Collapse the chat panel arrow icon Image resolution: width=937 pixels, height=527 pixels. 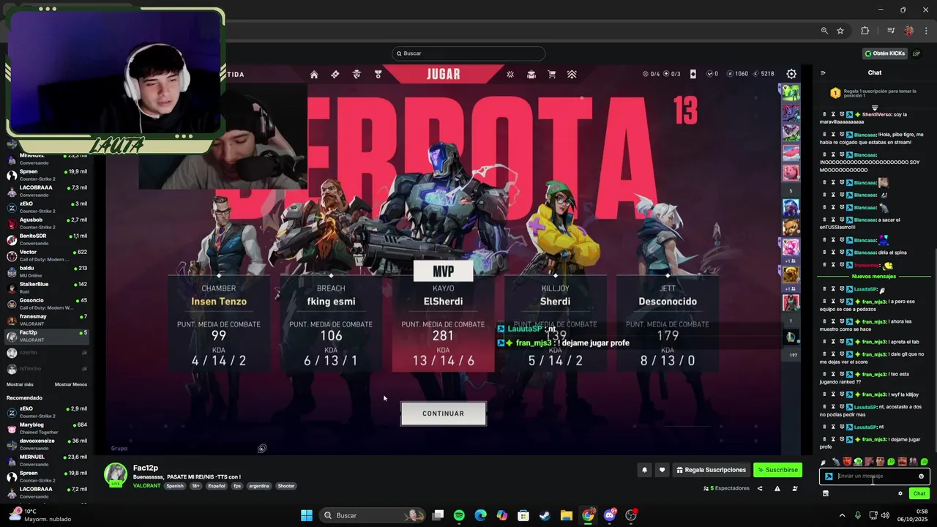pos(823,72)
